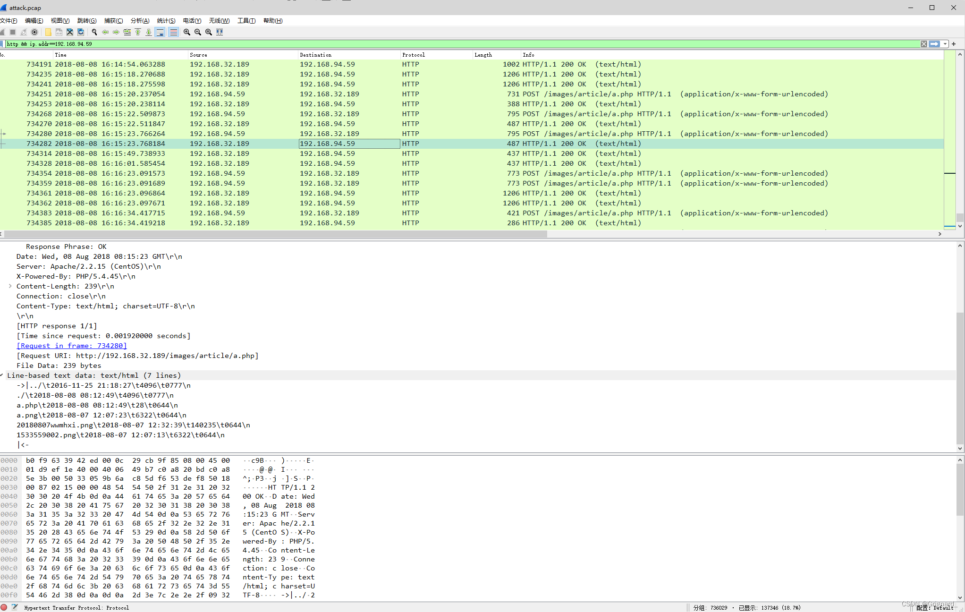Select packet 734383 POST request row
The image size is (965, 612).
[x=472, y=213]
